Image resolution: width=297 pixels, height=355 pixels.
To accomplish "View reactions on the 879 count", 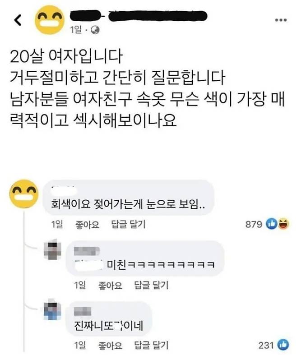I will tap(254, 224).
